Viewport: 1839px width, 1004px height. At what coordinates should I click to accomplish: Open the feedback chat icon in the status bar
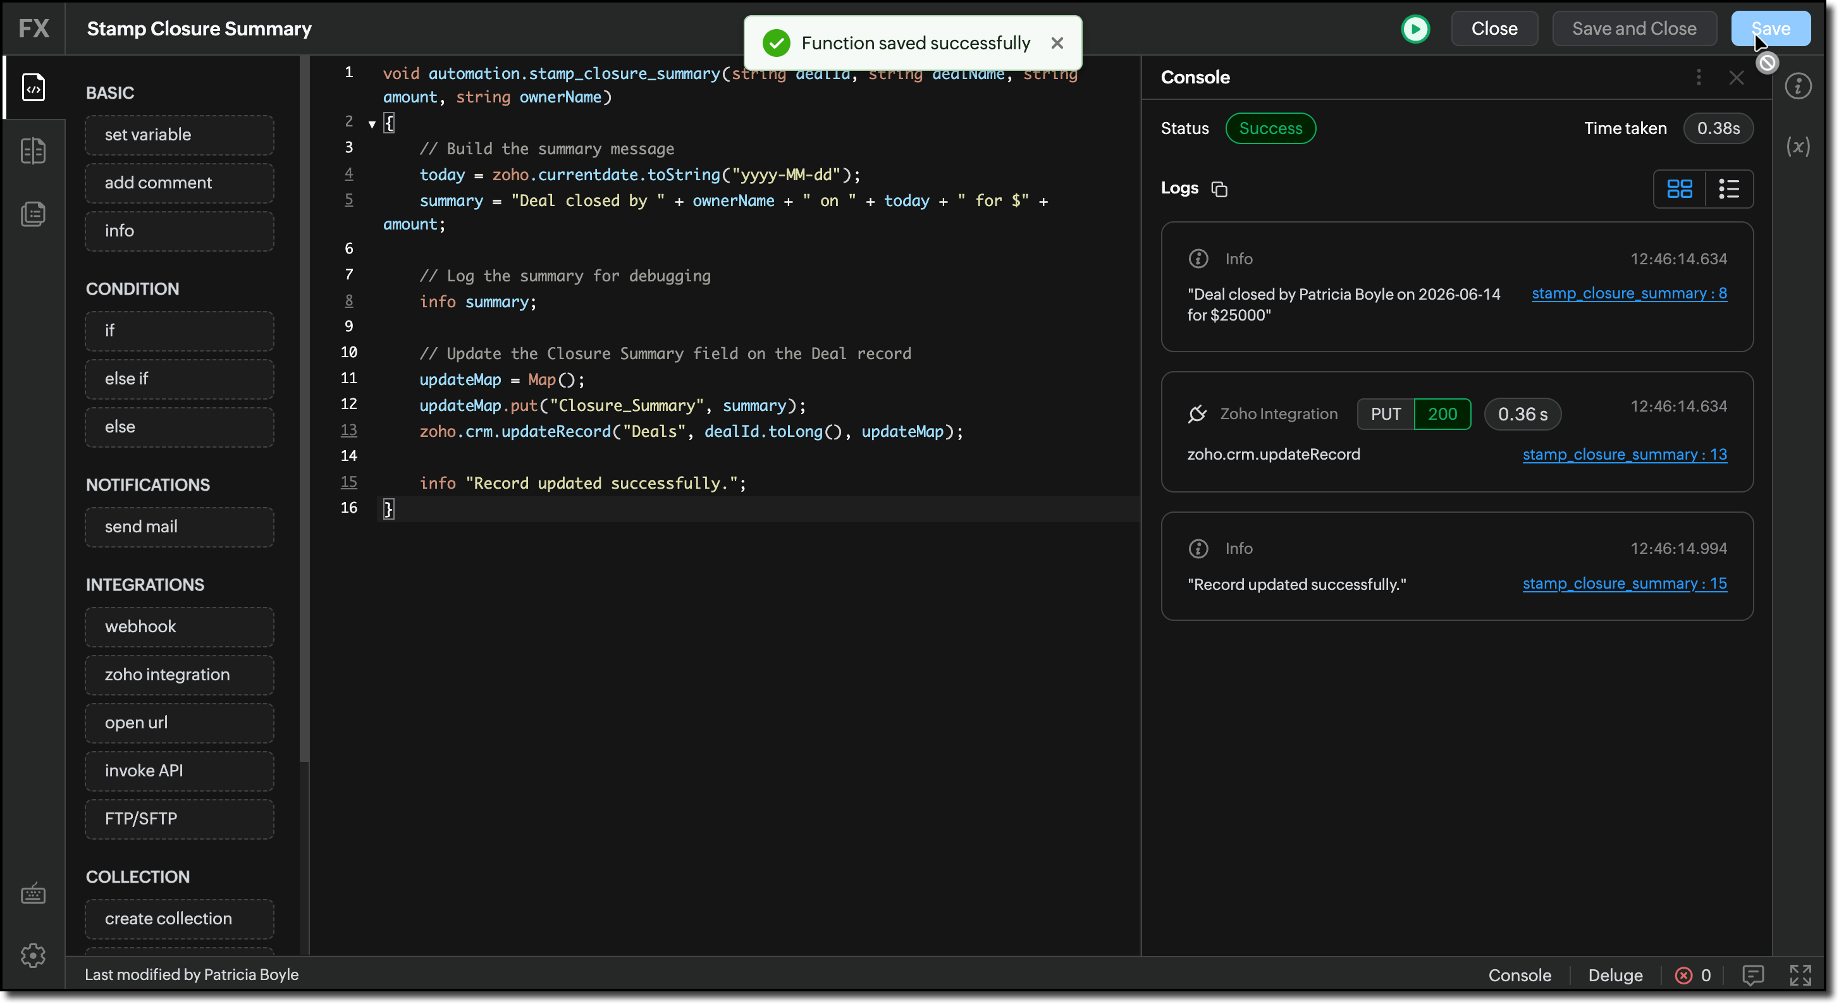point(1752,975)
